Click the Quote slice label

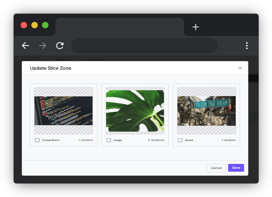coord(189,140)
